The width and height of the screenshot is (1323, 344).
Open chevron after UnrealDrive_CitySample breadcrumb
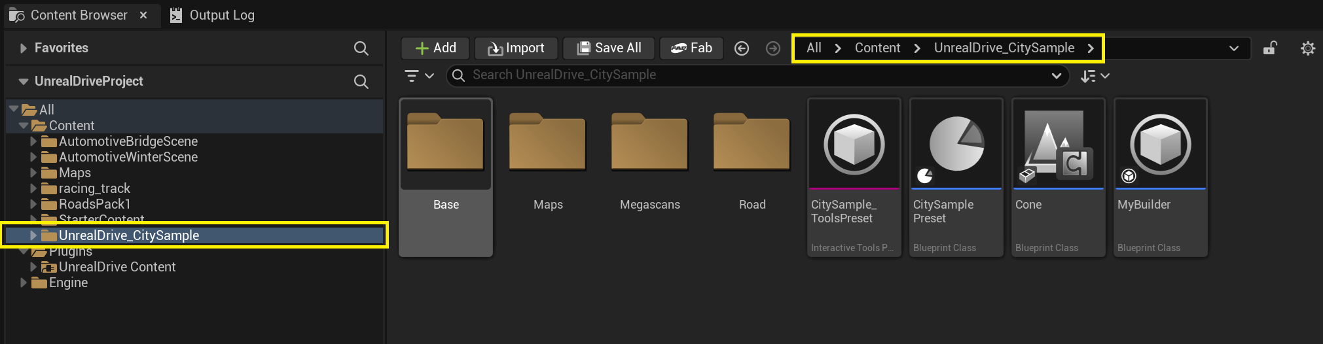[x=1091, y=48]
